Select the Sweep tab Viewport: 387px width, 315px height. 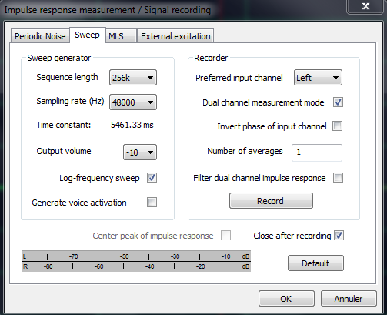[x=87, y=35]
